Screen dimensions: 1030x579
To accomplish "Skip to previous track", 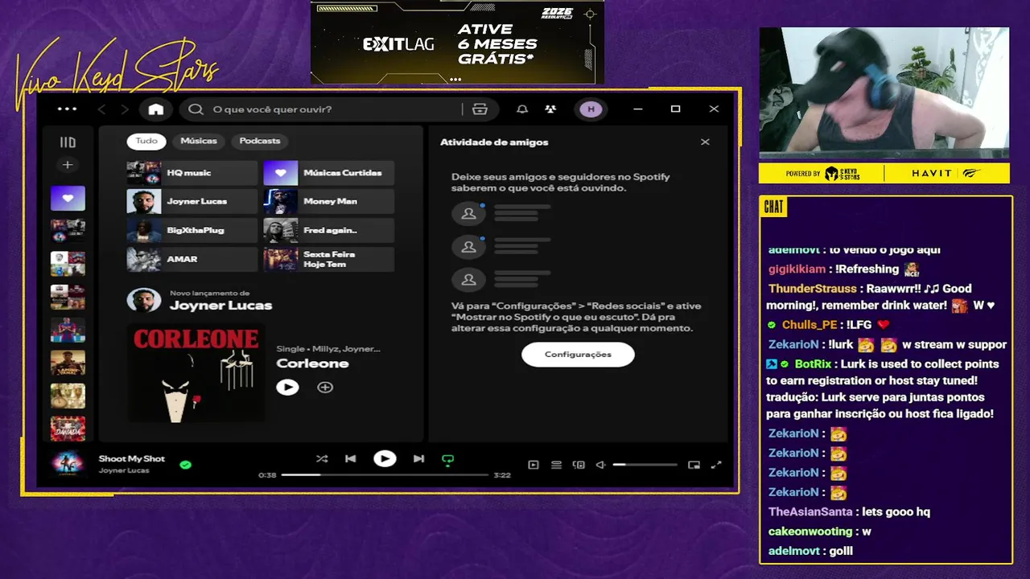I will point(350,459).
